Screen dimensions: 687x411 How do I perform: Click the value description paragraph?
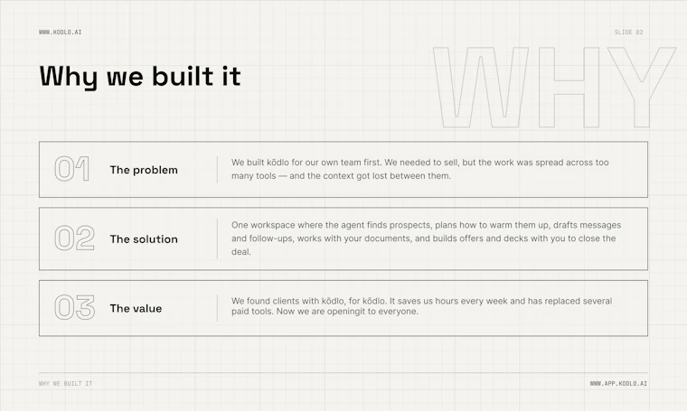[421, 306]
